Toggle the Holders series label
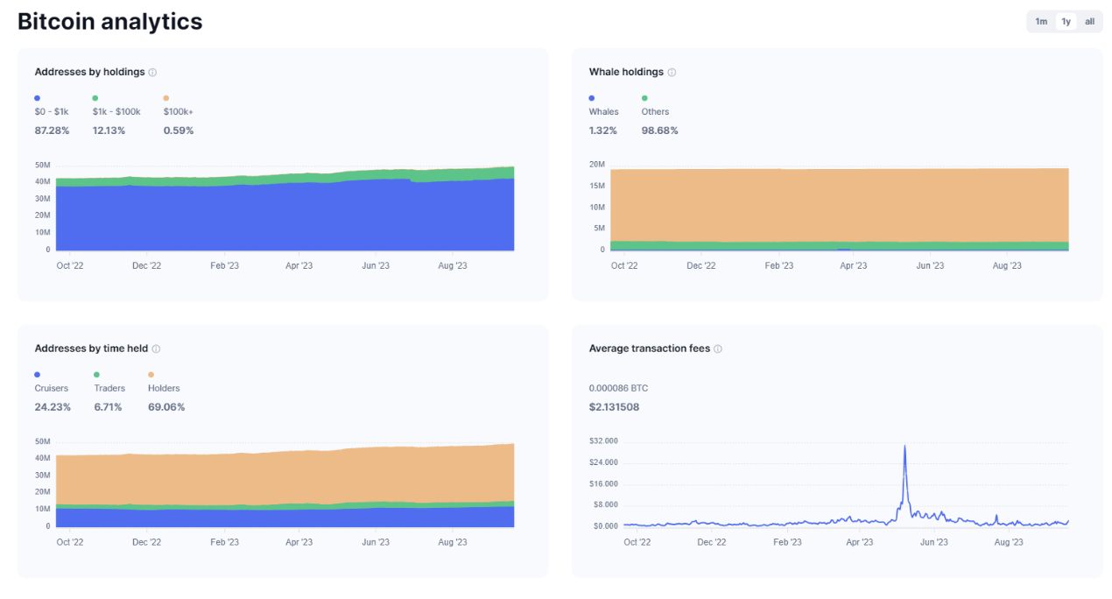This screenshot has width=1112, height=599. tap(164, 389)
